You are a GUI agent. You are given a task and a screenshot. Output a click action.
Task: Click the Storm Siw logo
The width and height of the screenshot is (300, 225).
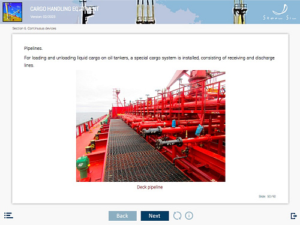(280, 13)
